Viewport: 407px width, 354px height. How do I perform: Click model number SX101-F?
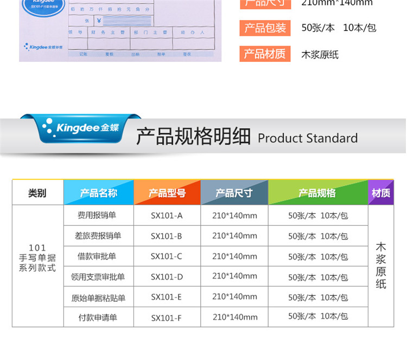167,318
